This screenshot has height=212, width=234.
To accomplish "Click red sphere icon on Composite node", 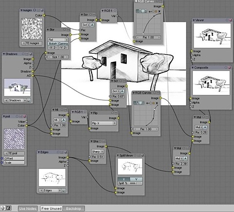I will point(230,67).
